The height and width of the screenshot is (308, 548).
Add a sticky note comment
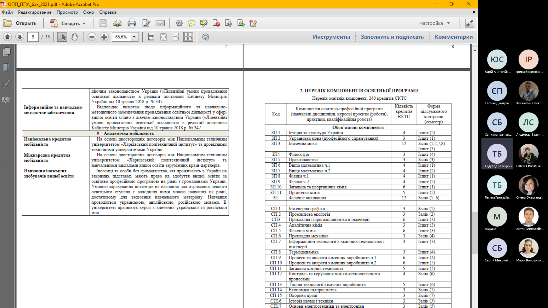point(191,23)
